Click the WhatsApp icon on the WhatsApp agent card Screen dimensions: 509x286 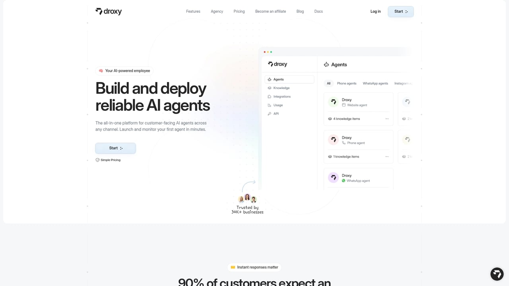pyautogui.click(x=343, y=181)
